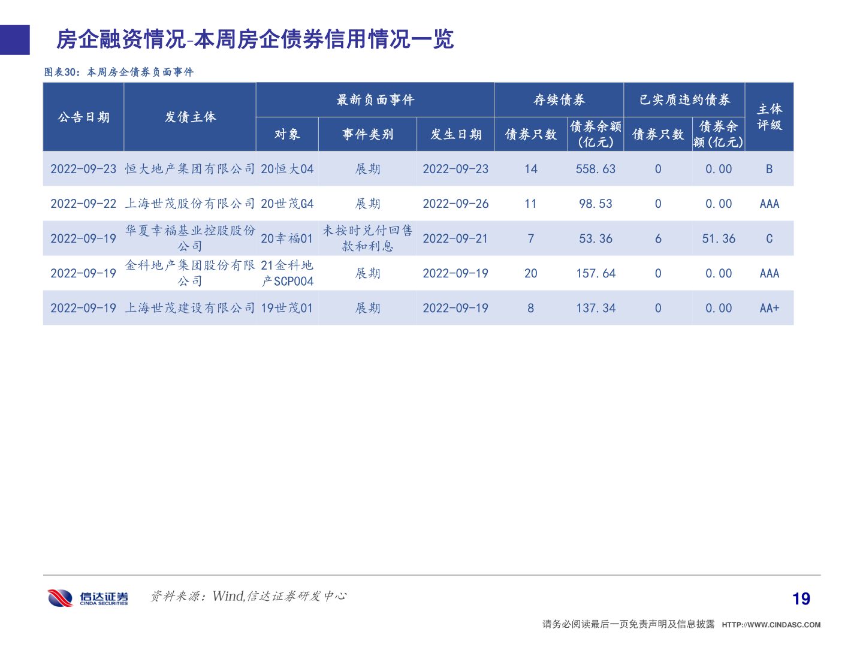Click the 图表30 caption above the table
Image resolution: width=863 pixels, height=647 pixels.
click(x=120, y=71)
